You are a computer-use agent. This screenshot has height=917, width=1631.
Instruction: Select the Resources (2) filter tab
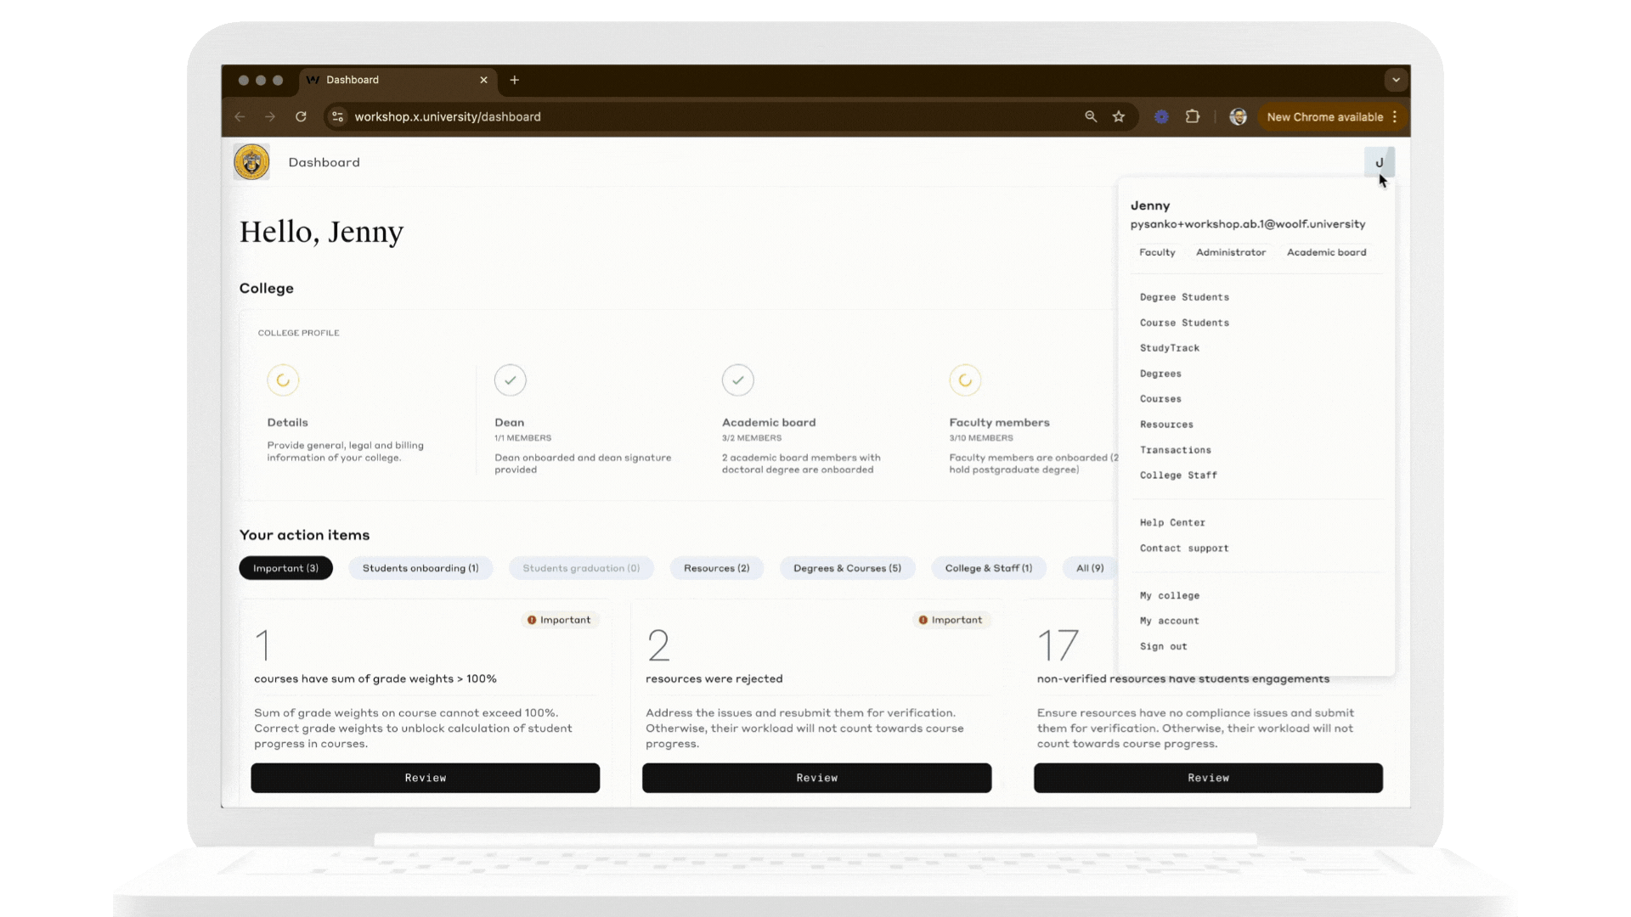(716, 568)
